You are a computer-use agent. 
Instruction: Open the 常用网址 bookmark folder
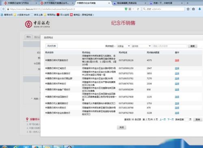[50, 15]
